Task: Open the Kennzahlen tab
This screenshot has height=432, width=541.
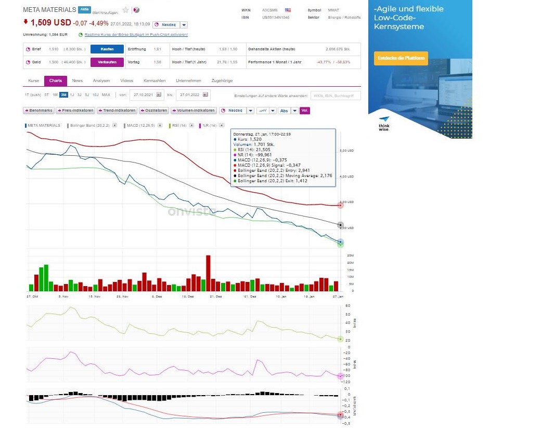Action: click(154, 80)
